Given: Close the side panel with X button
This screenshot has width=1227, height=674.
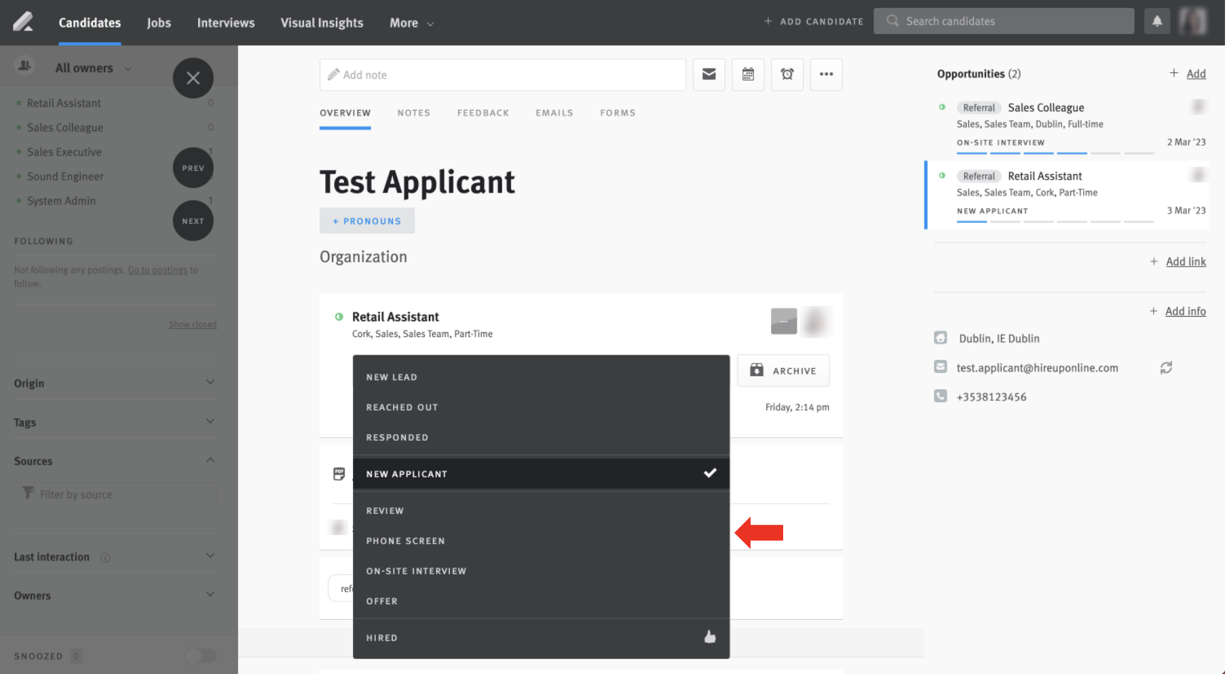Looking at the screenshot, I should point(193,78).
